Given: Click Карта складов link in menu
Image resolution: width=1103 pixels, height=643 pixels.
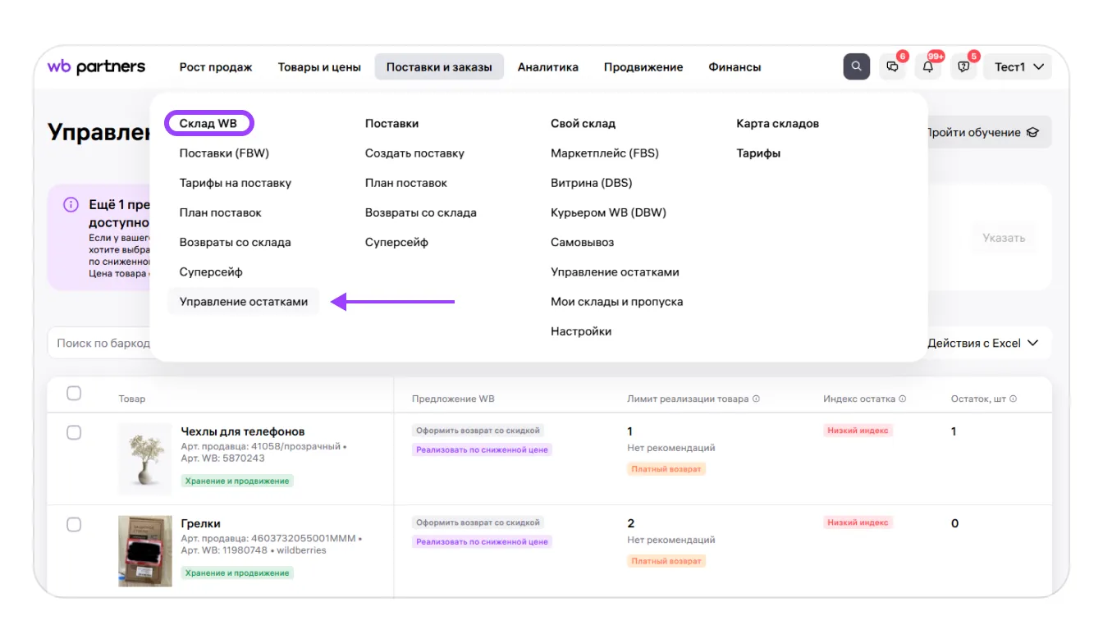Looking at the screenshot, I should 777,124.
